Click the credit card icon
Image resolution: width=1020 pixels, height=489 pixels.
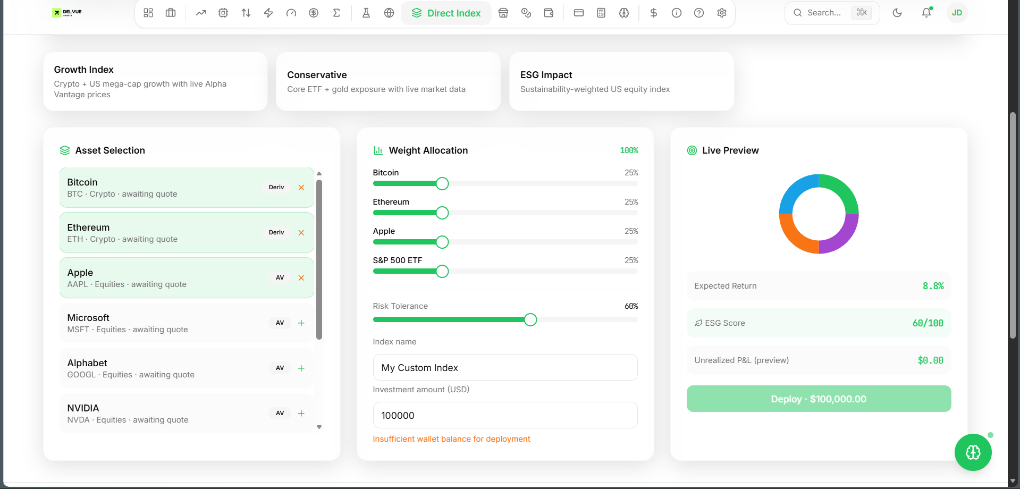(579, 13)
